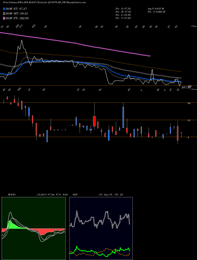Click the 'ADX' panel label
Image resolution: width=197 pixels, height=260 pixels.
point(75,195)
